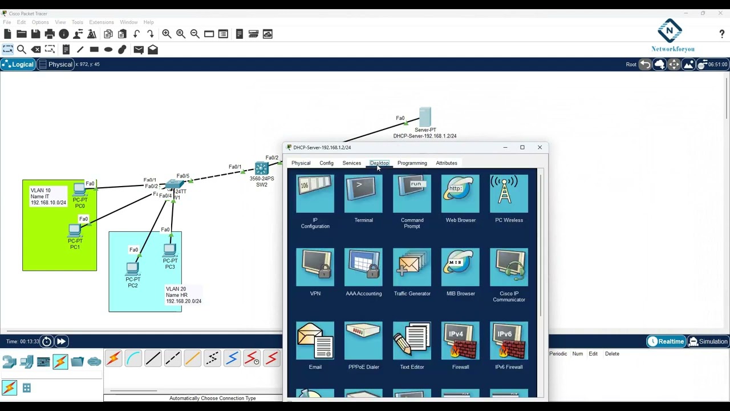The height and width of the screenshot is (411, 730).
Task: Switch to Physical workspace view
Action: point(56,65)
